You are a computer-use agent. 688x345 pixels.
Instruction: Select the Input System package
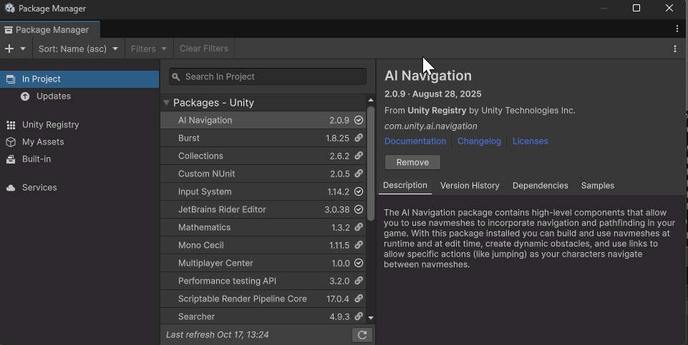click(205, 191)
